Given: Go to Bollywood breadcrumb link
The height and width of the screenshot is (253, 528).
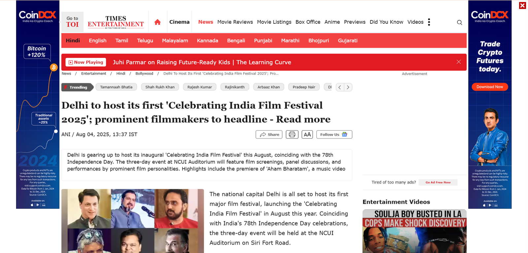Looking at the screenshot, I should (144, 74).
